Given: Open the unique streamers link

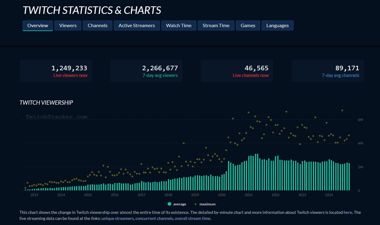Looking at the screenshot, I should pyautogui.click(x=118, y=218).
